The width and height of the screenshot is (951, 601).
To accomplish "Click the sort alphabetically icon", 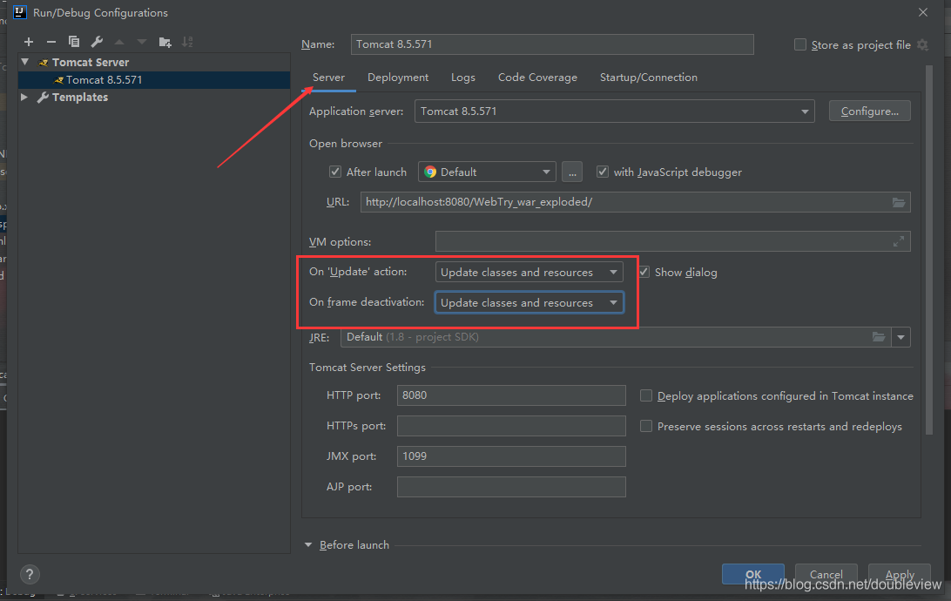I will pyautogui.click(x=187, y=42).
